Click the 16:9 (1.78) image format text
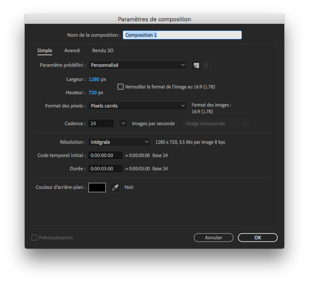 (202, 111)
